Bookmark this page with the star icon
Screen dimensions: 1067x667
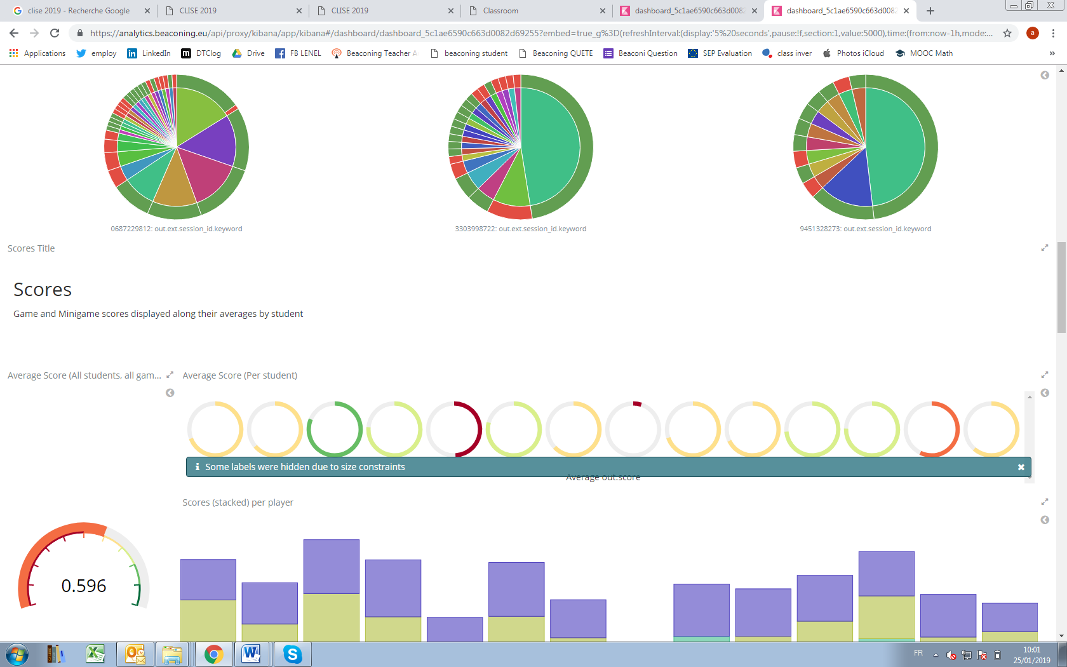coord(1007,33)
